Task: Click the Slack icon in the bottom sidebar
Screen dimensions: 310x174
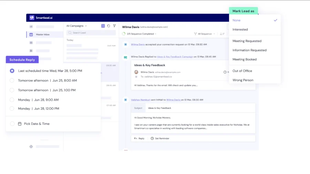Action: coord(31,147)
